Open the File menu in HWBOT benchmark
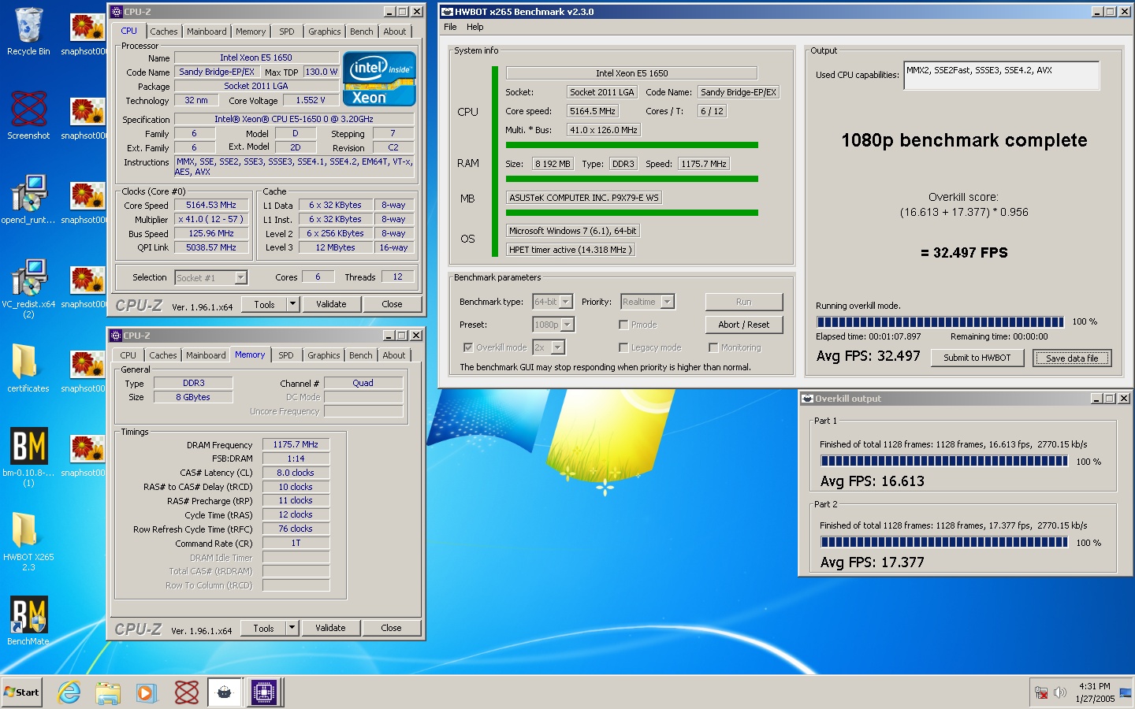 450,27
